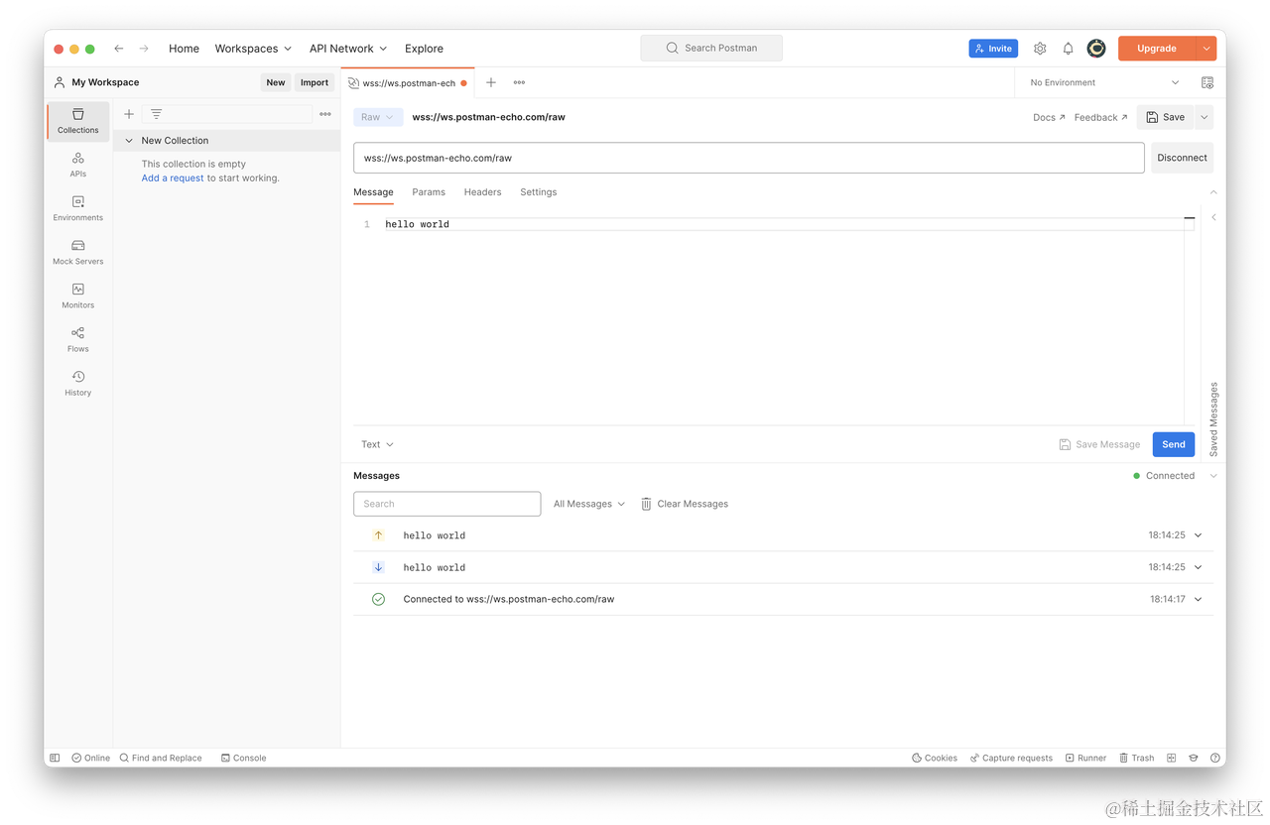Image resolution: width=1270 pixels, height=825 pixels.
Task: Open the Workspaces dropdown
Action: (253, 49)
